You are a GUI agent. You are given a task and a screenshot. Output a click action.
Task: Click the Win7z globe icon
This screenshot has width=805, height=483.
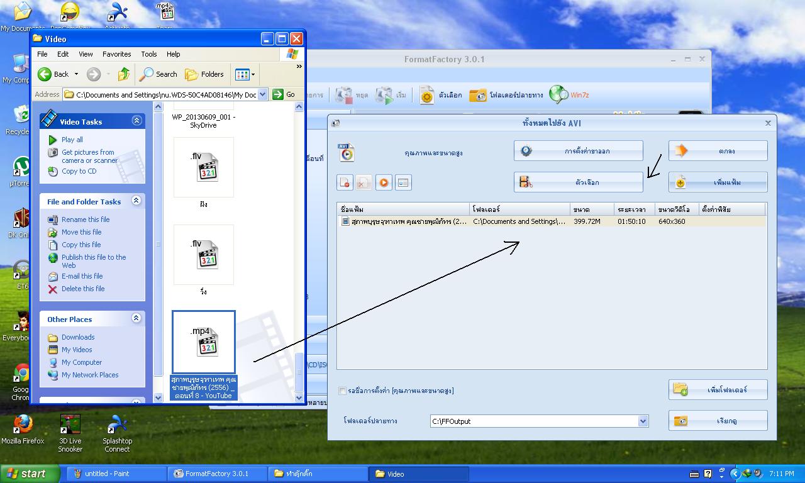tap(559, 95)
